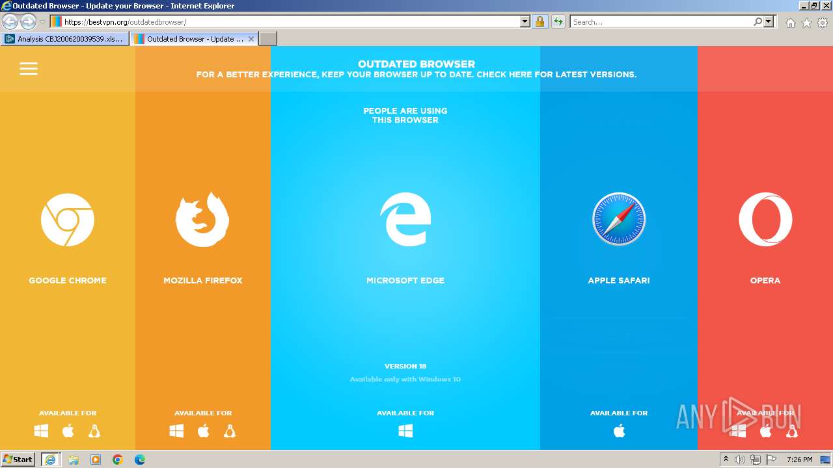Image resolution: width=833 pixels, height=468 pixels.
Task: Click 'PEOPLE ARE USING THIS BROWSER' text
Action: click(x=405, y=115)
